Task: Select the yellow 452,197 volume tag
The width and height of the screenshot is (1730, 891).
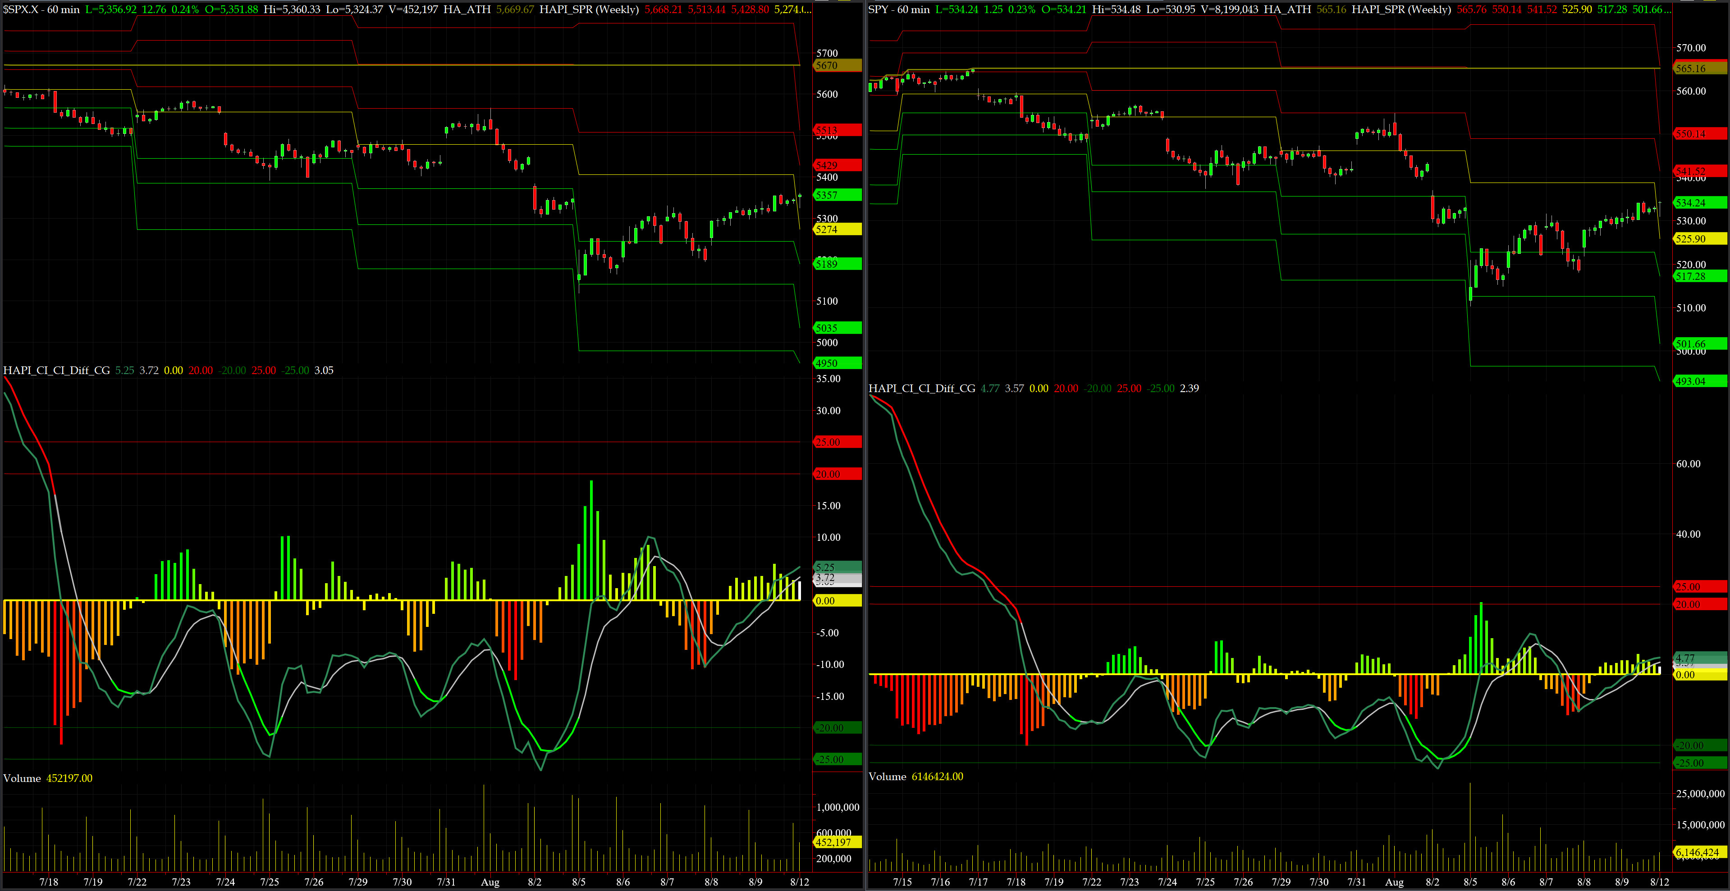Action: (837, 842)
